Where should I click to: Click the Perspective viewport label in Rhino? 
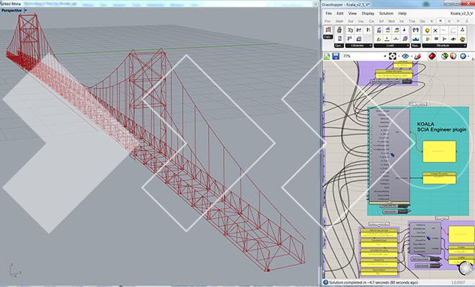click(x=12, y=10)
